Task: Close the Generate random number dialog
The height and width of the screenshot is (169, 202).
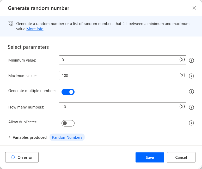Action: coord(194,8)
